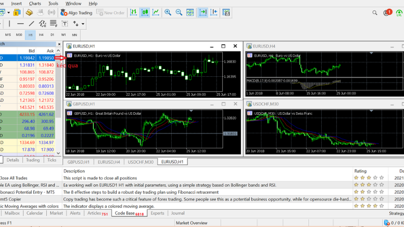Select candlestick chart icon
This screenshot has width=404, height=227.
point(145,12)
